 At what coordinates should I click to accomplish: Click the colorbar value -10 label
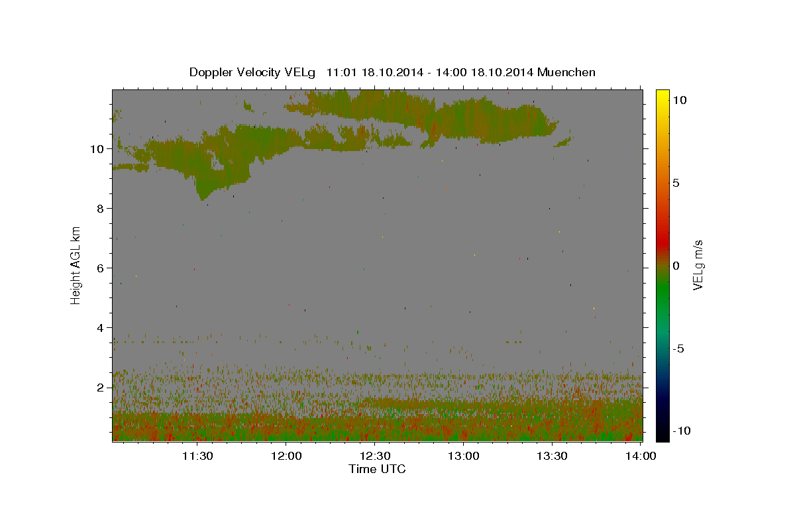coord(682,431)
